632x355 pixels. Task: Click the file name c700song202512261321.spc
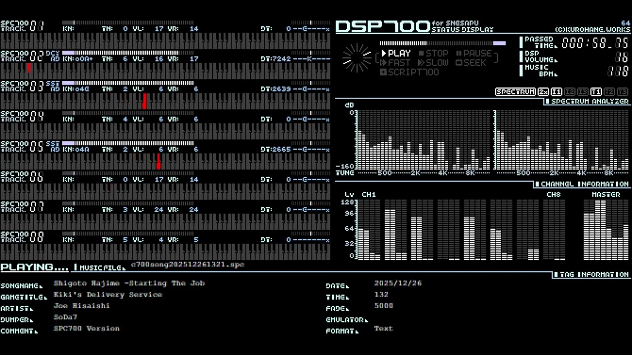click(188, 264)
